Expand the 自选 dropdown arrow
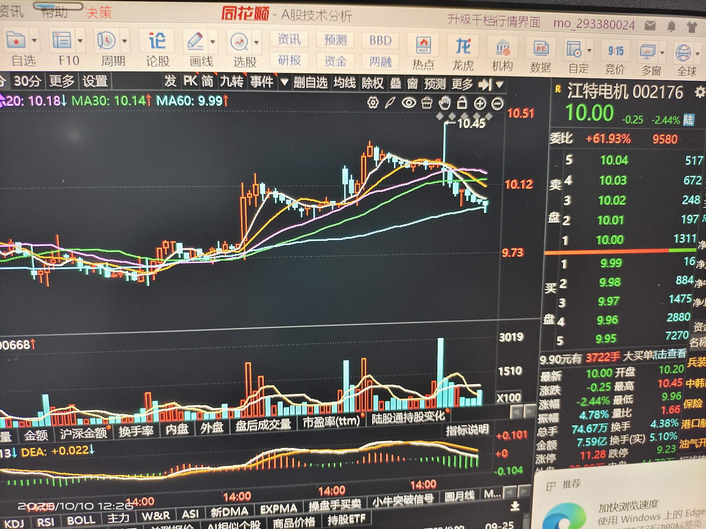The width and height of the screenshot is (706, 529). (34, 40)
